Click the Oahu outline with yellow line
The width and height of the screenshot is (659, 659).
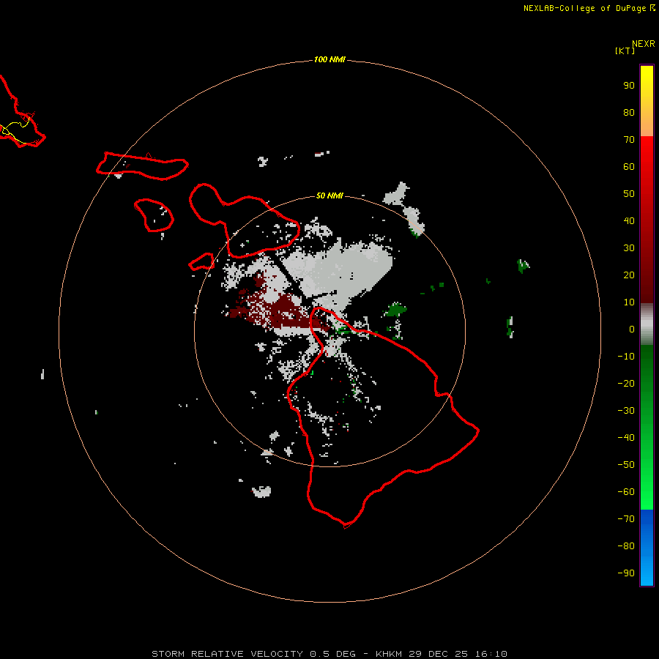click(x=21, y=111)
